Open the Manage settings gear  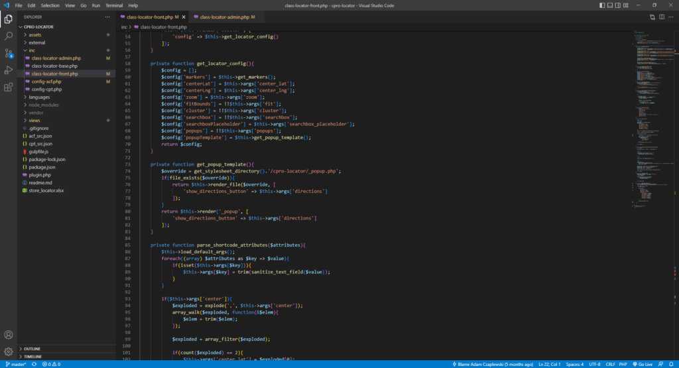pos(8,351)
